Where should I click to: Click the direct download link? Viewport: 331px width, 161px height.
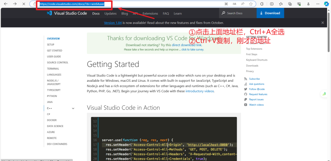[187, 45]
